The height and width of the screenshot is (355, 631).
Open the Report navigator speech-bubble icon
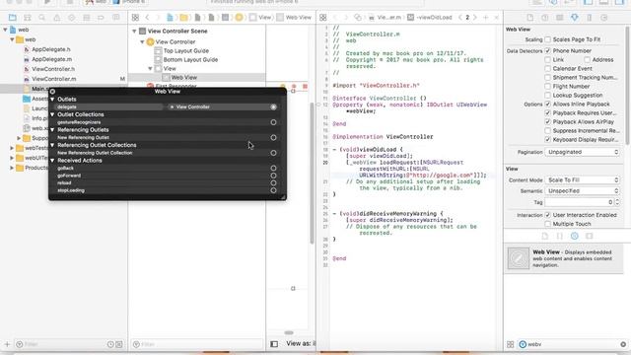pos(116,18)
